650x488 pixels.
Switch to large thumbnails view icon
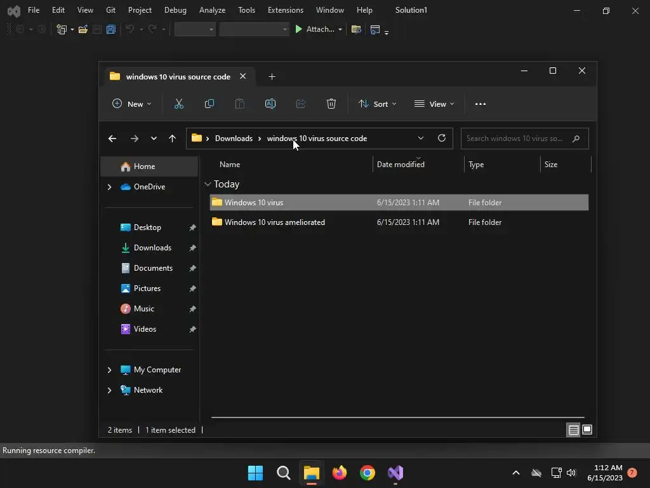(x=587, y=430)
